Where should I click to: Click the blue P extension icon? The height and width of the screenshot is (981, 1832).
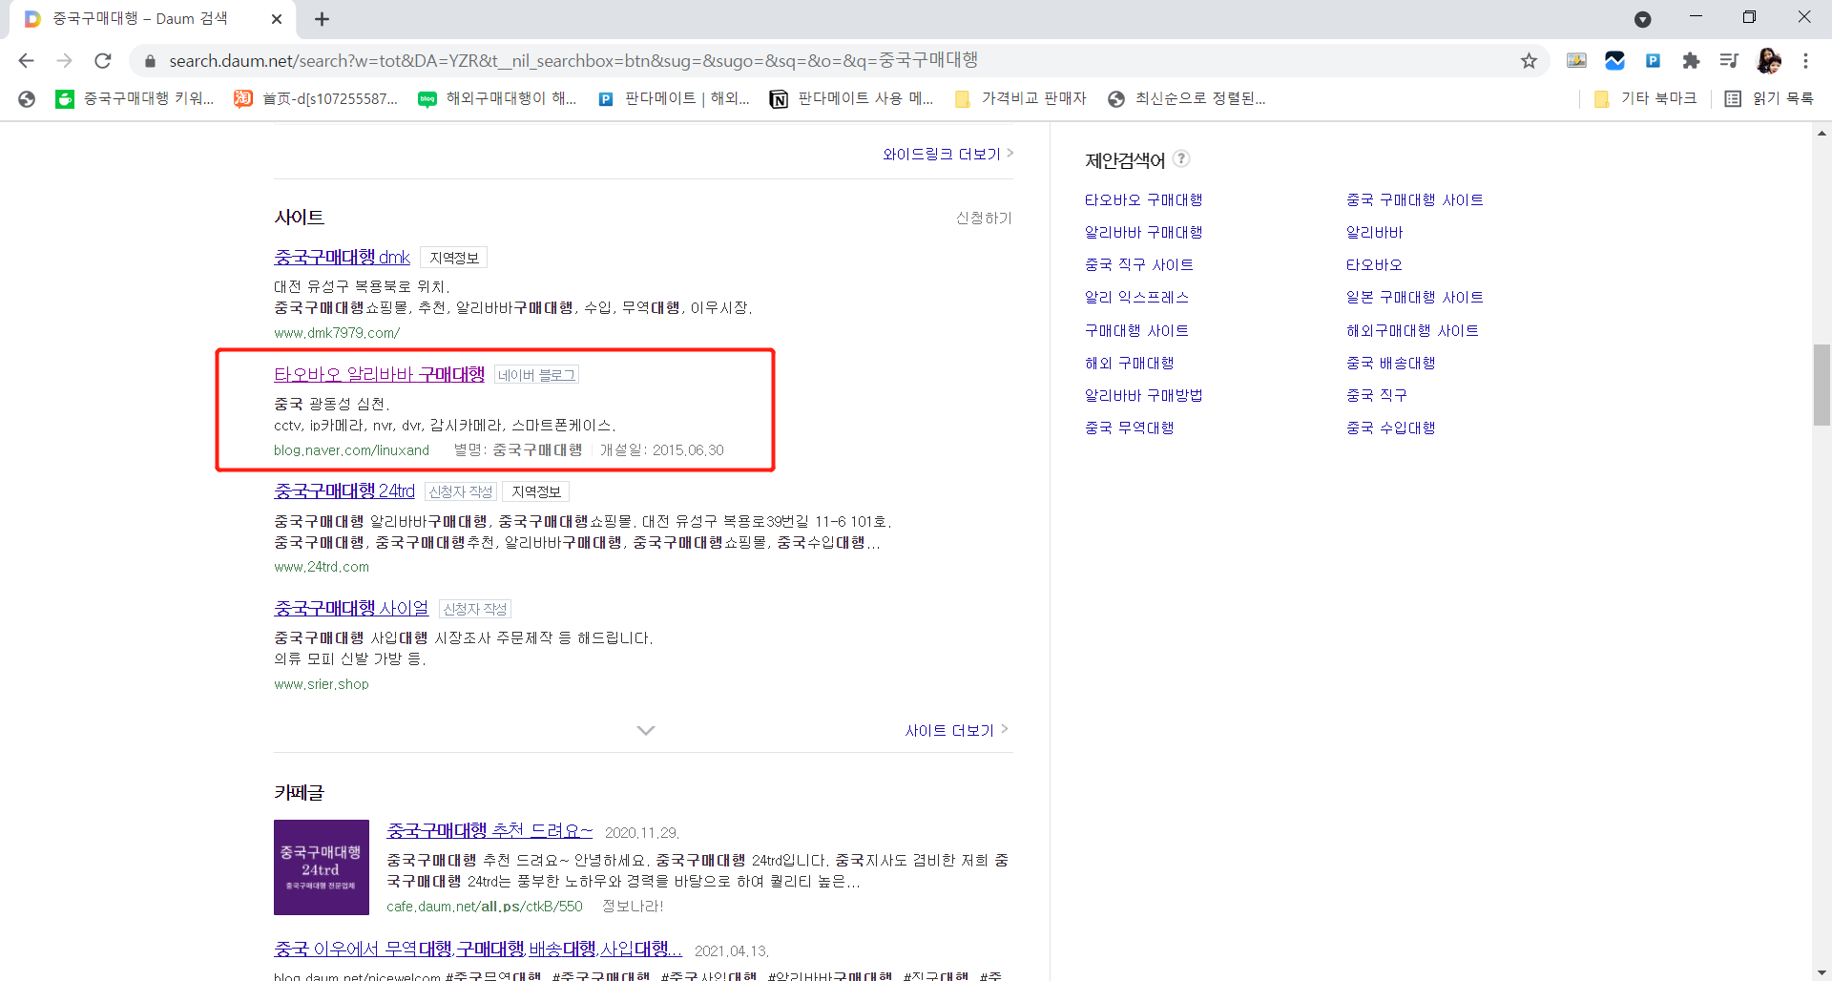point(1653,61)
